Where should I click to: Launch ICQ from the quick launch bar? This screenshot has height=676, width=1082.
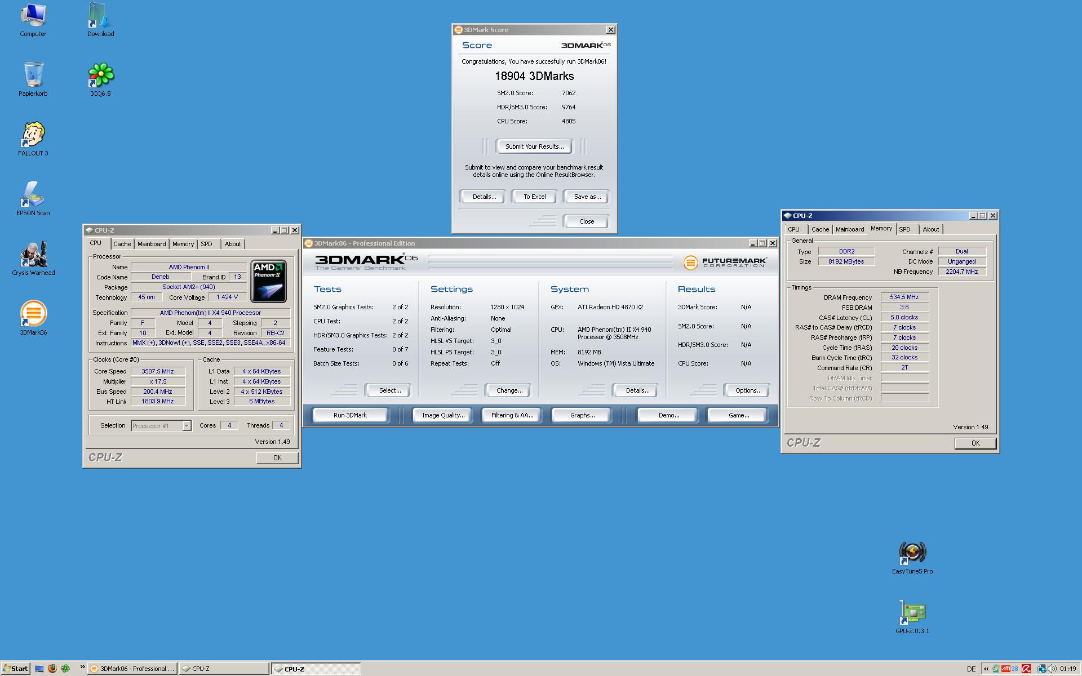[66, 669]
